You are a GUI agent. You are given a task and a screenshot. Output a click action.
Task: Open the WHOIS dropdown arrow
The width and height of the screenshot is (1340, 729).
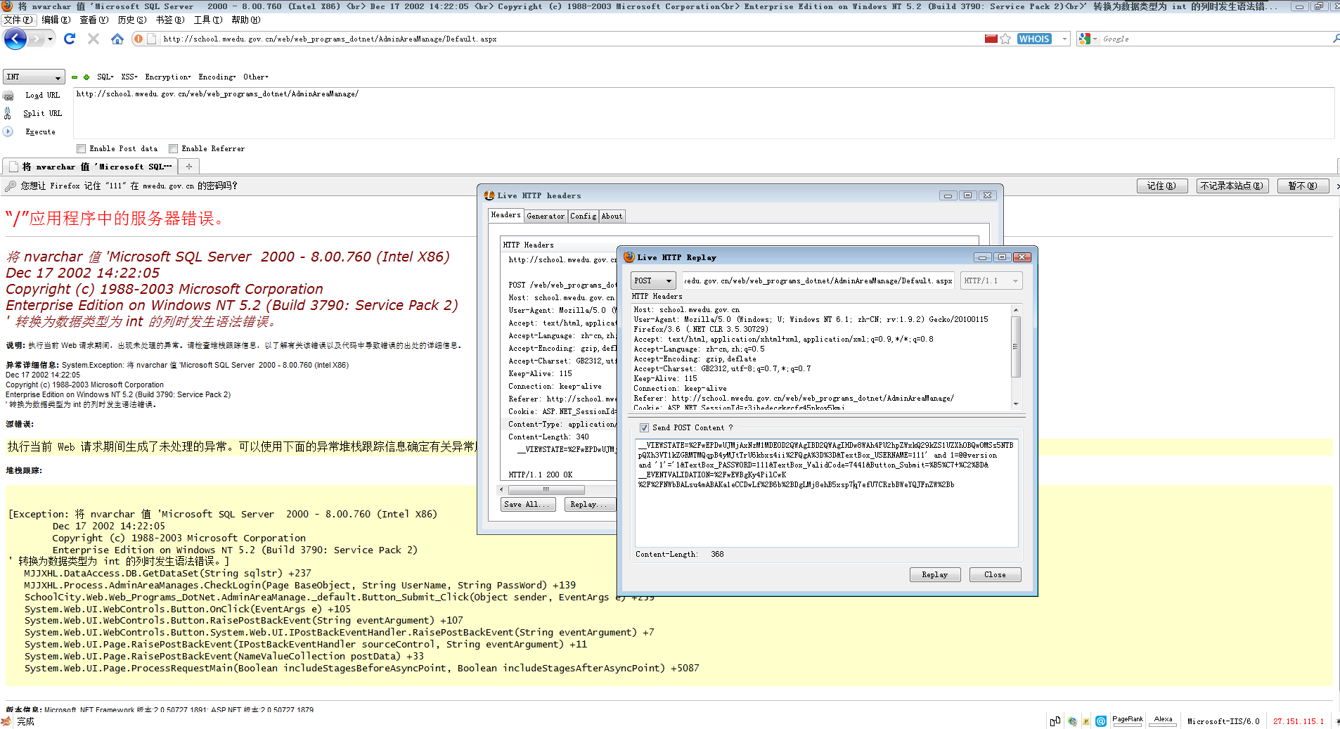[1064, 39]
